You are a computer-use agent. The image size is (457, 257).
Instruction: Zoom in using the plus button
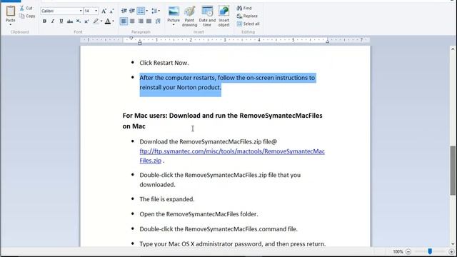click(x=451, y=251)
